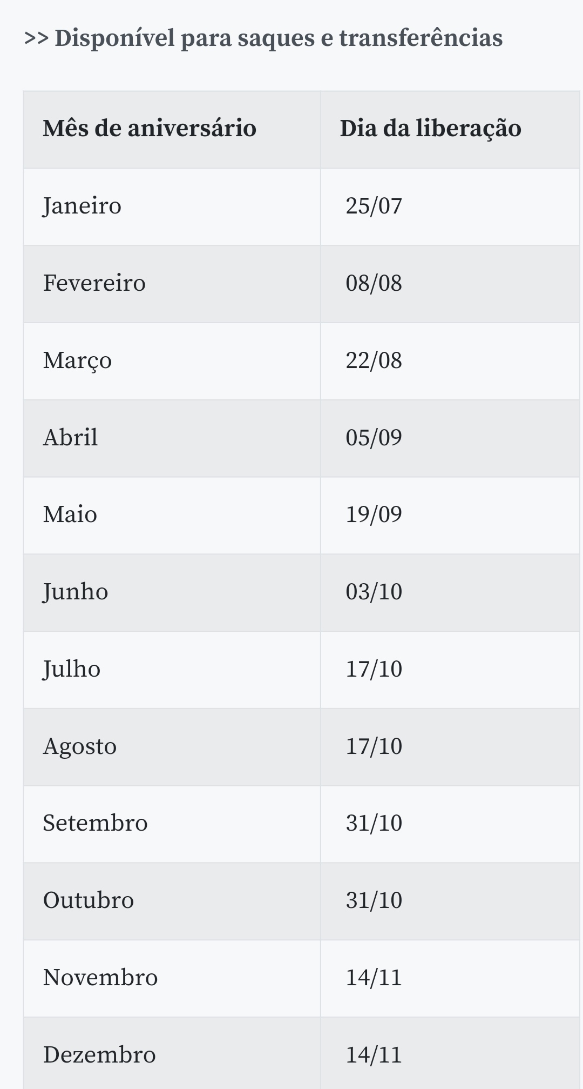
Task: Click the 08/08 release date
Action: 374,283
